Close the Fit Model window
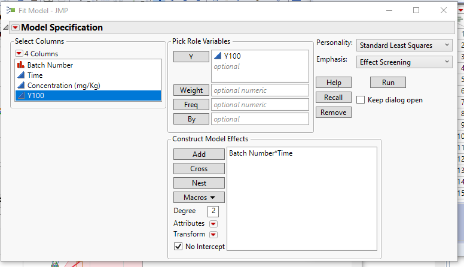Image resolution: width=464 pixels, height=267 pixels. pyautogui.click(x=443, y=10)
